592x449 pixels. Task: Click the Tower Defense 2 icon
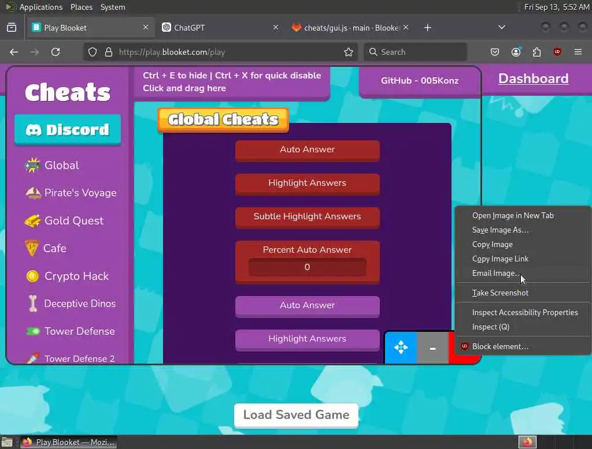[32, 358]
